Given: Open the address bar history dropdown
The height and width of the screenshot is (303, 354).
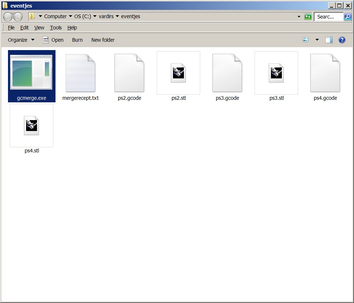Looking at the screenshot, I should point(299,17).
